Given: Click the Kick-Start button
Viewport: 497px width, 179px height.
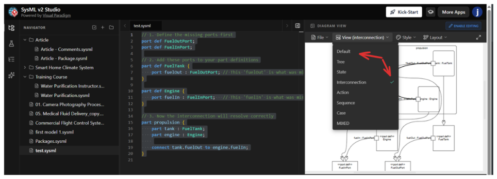Looking at the screenshot, I should pyautogui.click(x=404, y=12).
